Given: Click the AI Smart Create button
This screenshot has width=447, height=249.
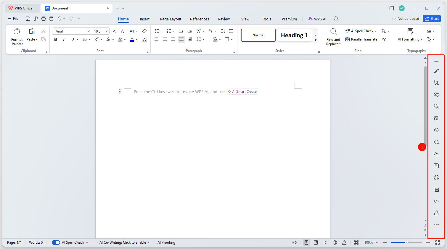Looking at the screenshot, I should [242, 92].
